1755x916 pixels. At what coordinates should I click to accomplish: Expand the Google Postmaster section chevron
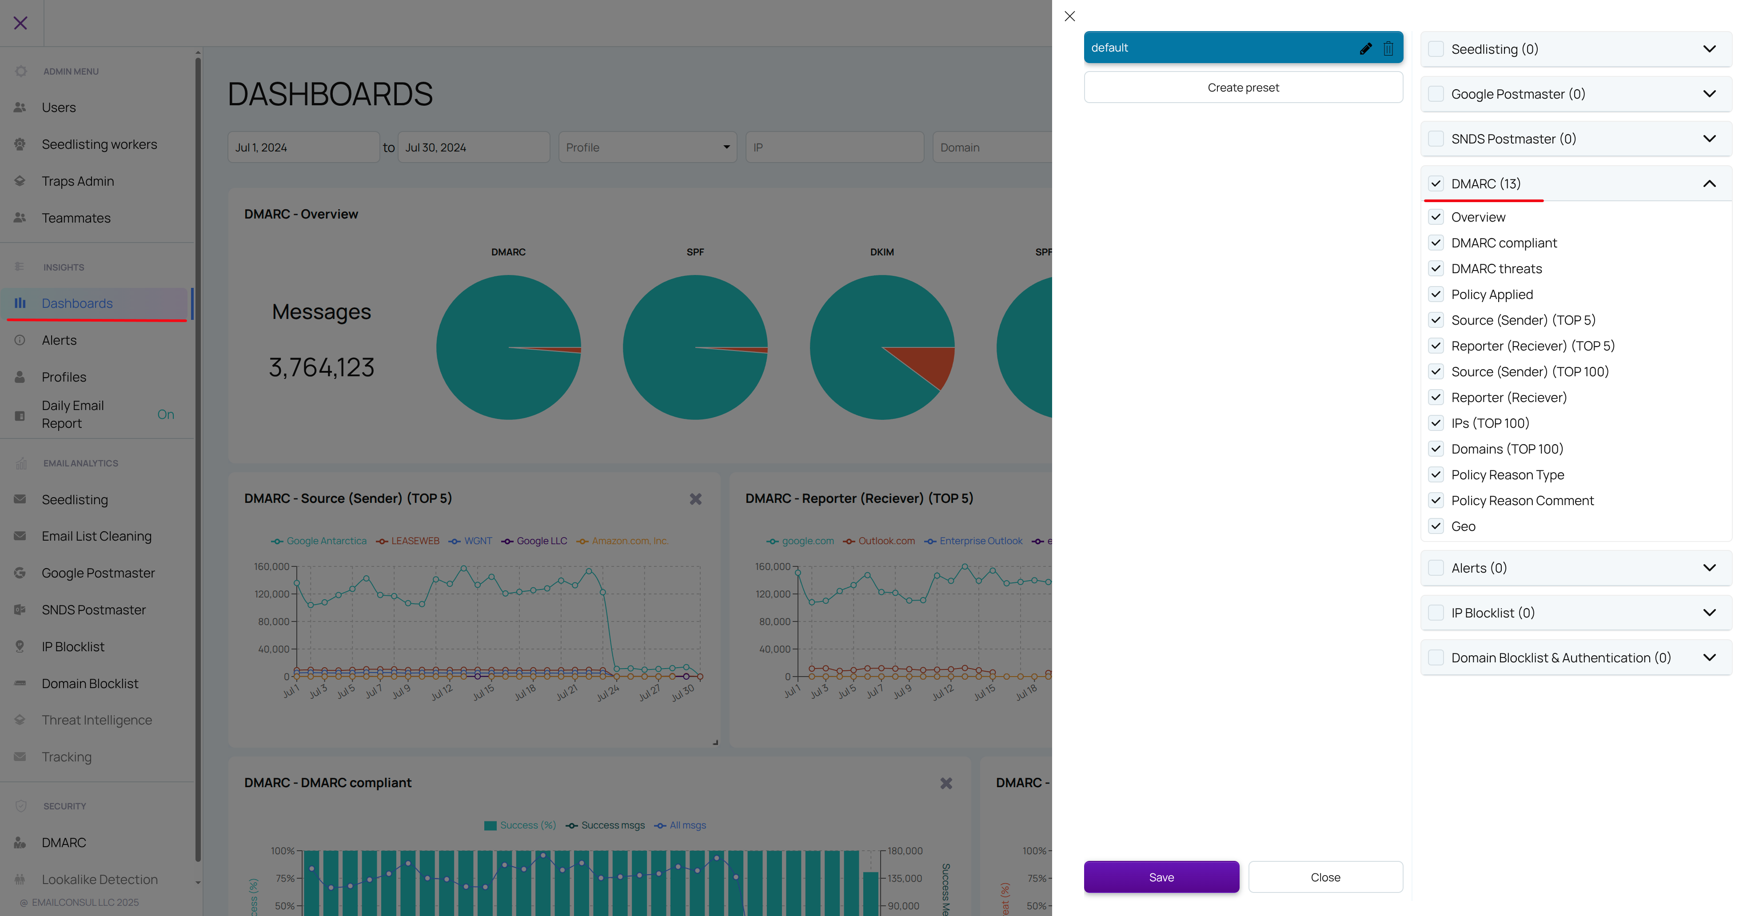[x=1709, y=94]
